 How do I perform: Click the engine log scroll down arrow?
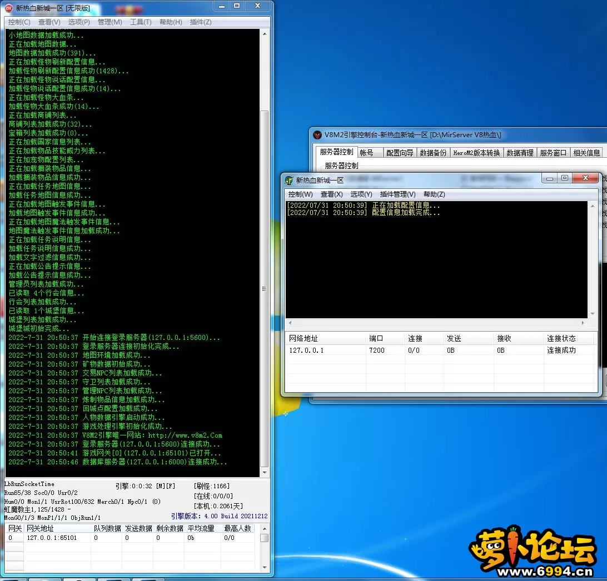coord(265,473)
